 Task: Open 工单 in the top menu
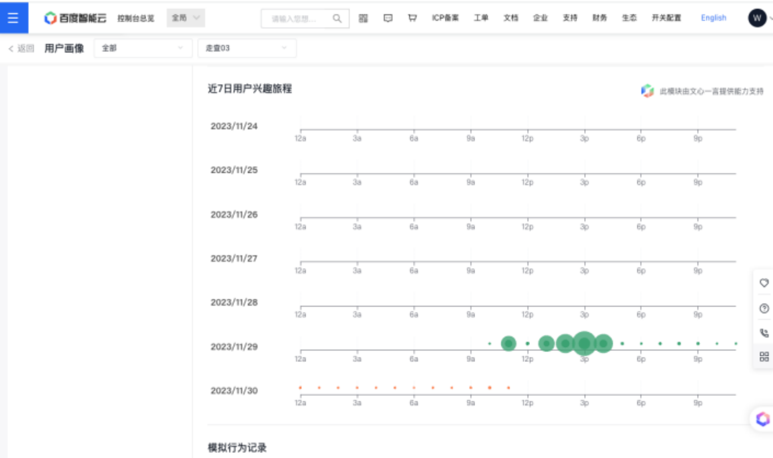pyautogui.click(x=481, y=18)
